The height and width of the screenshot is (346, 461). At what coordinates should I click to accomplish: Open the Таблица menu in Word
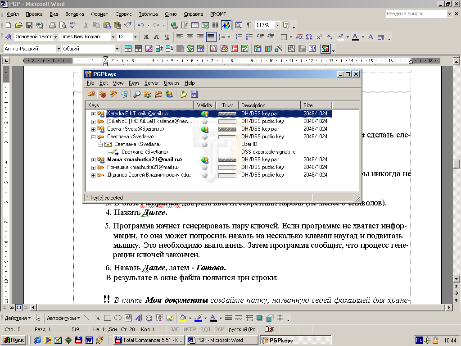148,14
